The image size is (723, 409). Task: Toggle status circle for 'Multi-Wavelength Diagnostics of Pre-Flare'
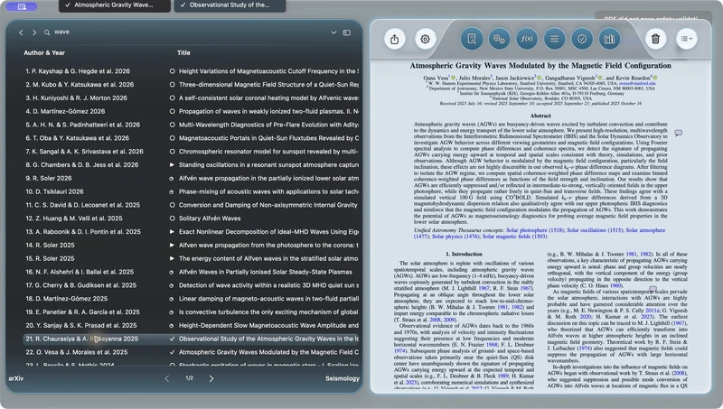[x=172, y=125]
